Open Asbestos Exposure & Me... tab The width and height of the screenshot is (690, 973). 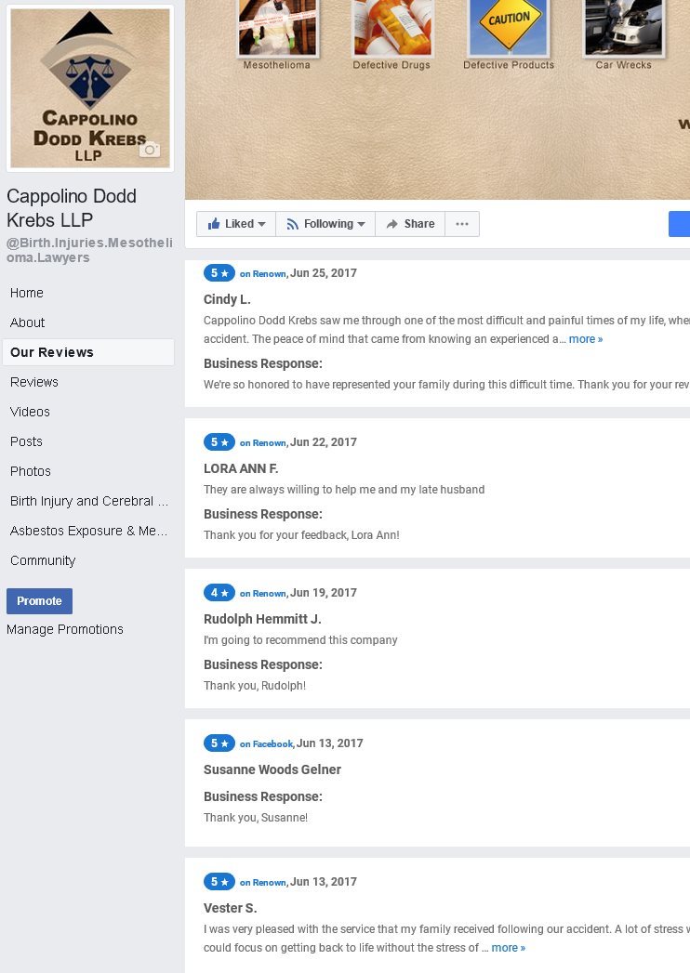[x=89, y=532]
